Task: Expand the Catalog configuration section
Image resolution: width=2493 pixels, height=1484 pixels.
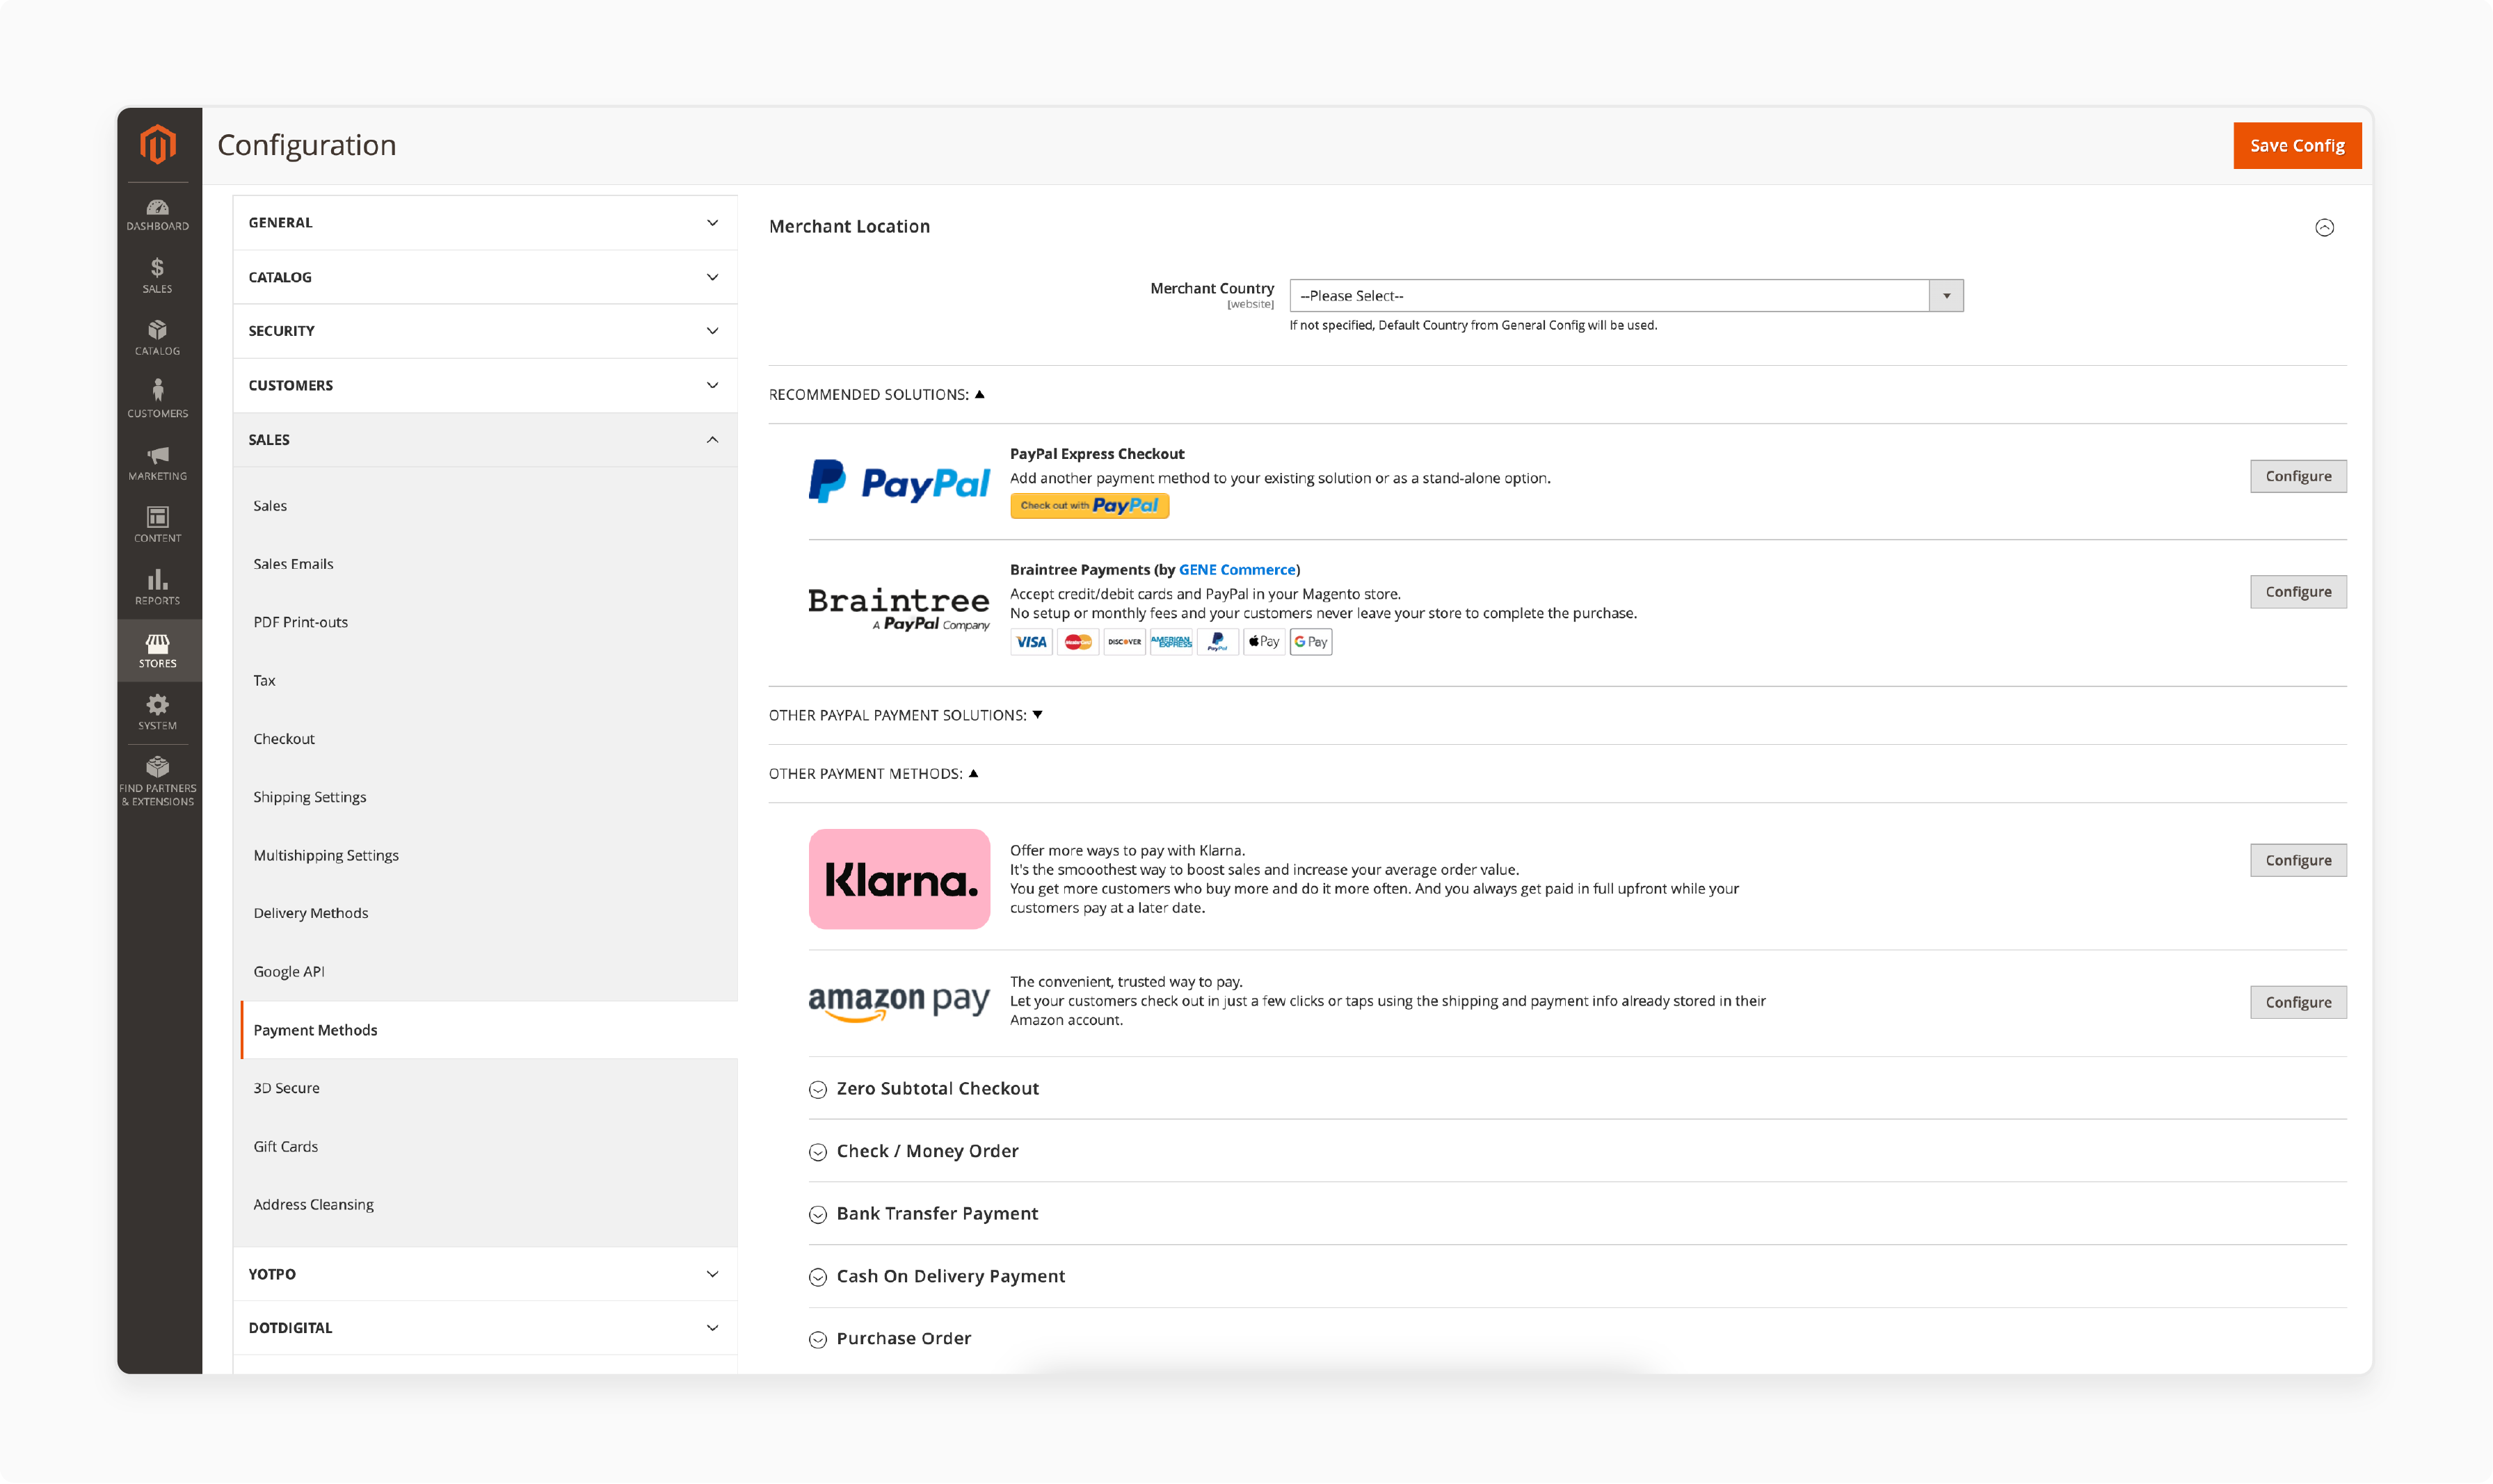Action: [485, 277]
